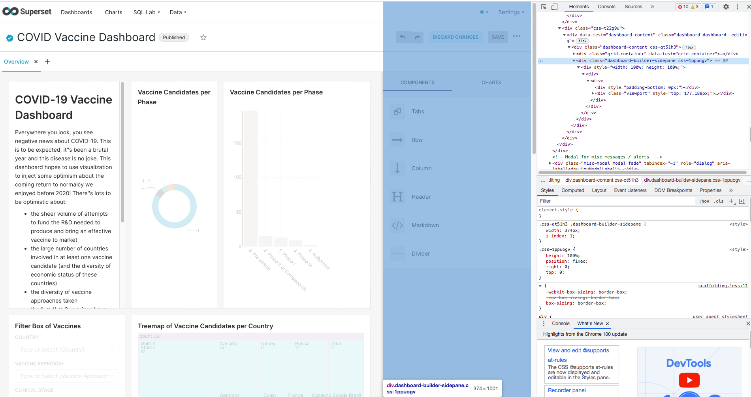Image resolution: width=751 pixels, height=397 pixels.
Task: Select the Header component icon
Action: point(397,197)
